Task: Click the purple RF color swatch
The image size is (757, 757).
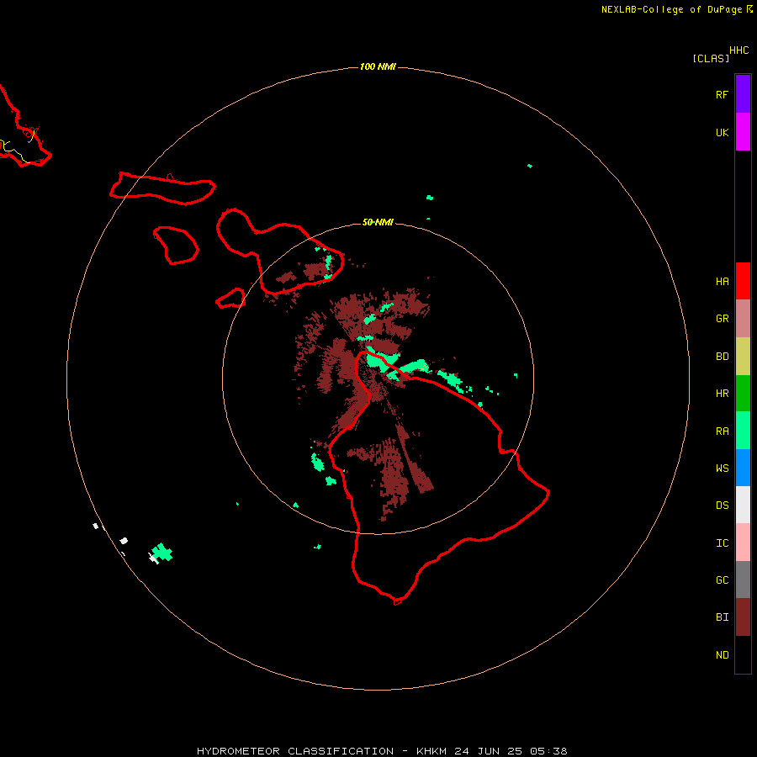Action: click(743, 94)
